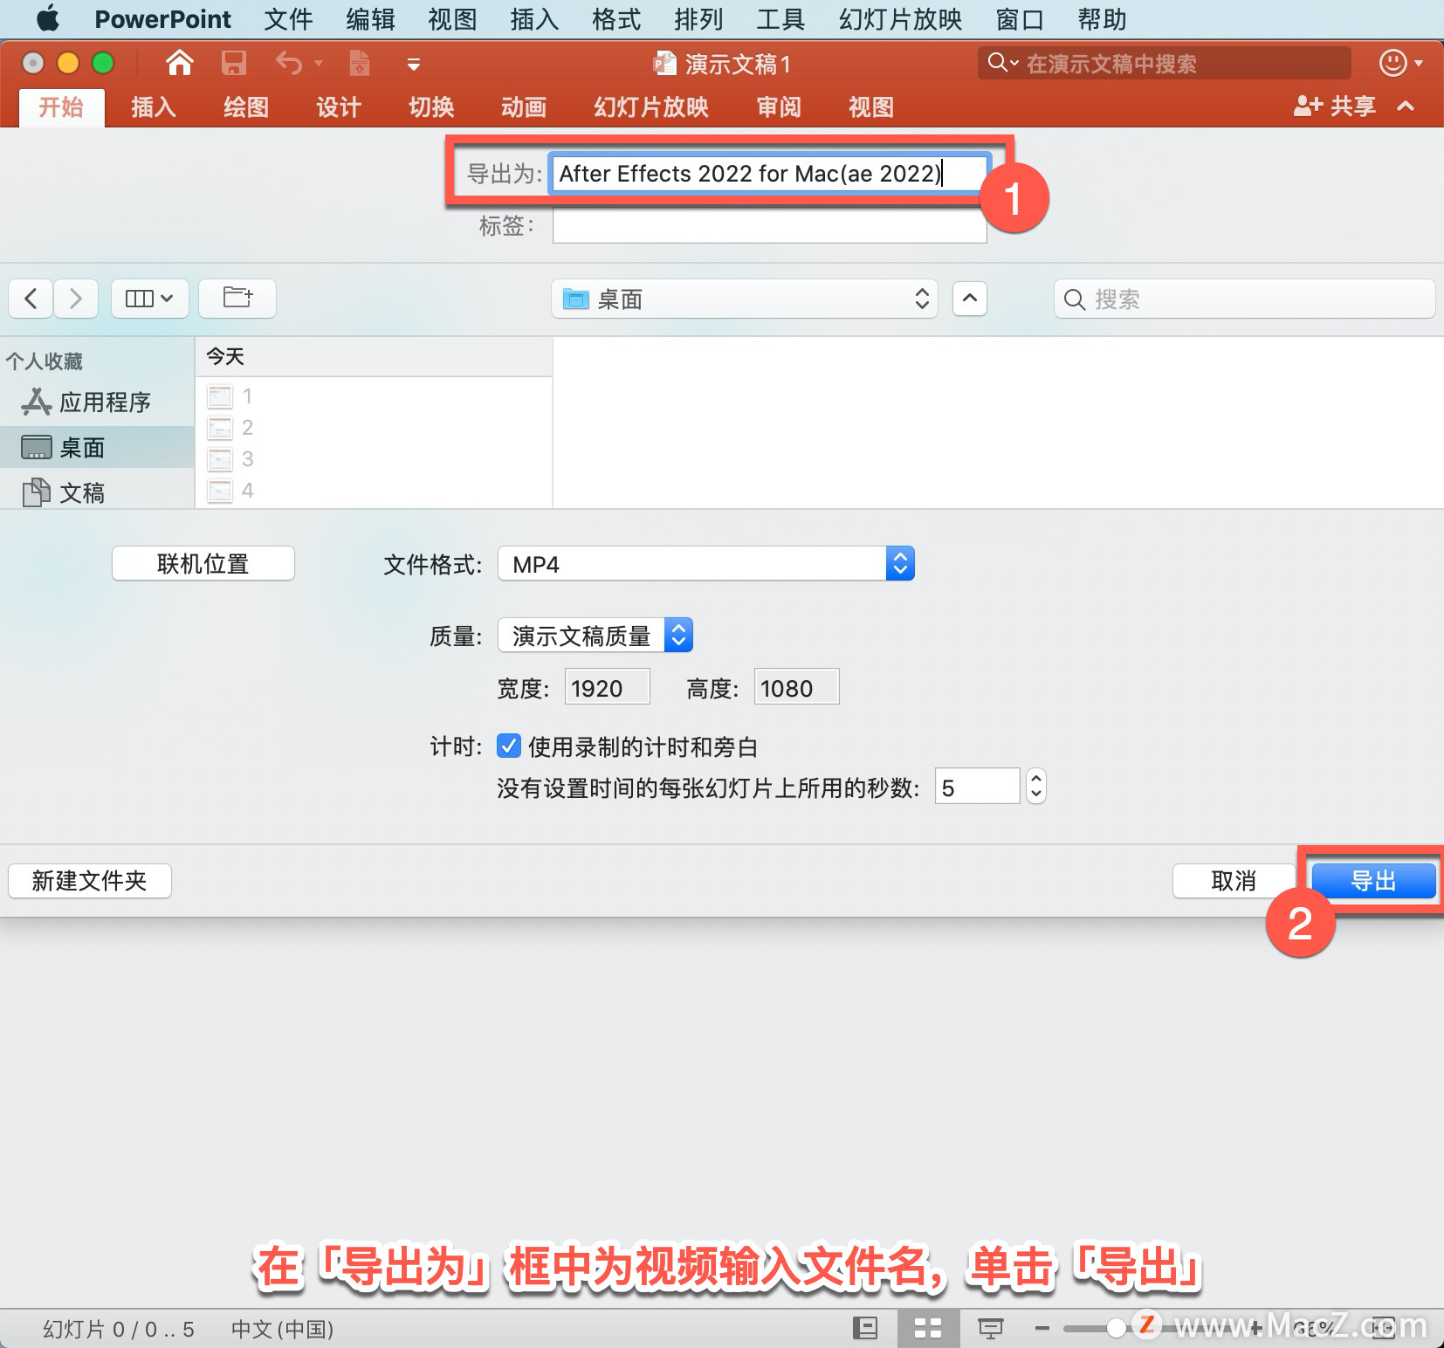The height and width of the screenshot is (1348, 1444).
Task: Click the 新建文件夹 button
Action: click(90, 881)
